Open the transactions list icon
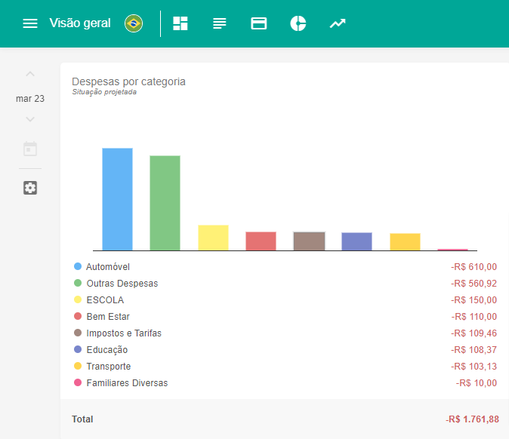 click(220, 23)
